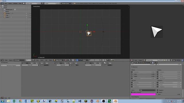
Task: Toggle the diffuse Color influence checkbox
Action: [x=132, y=74]
